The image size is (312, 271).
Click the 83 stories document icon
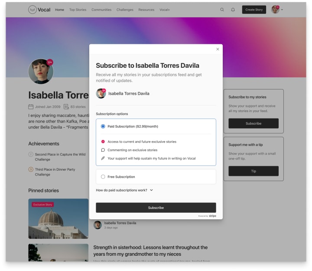coord(66,107)
